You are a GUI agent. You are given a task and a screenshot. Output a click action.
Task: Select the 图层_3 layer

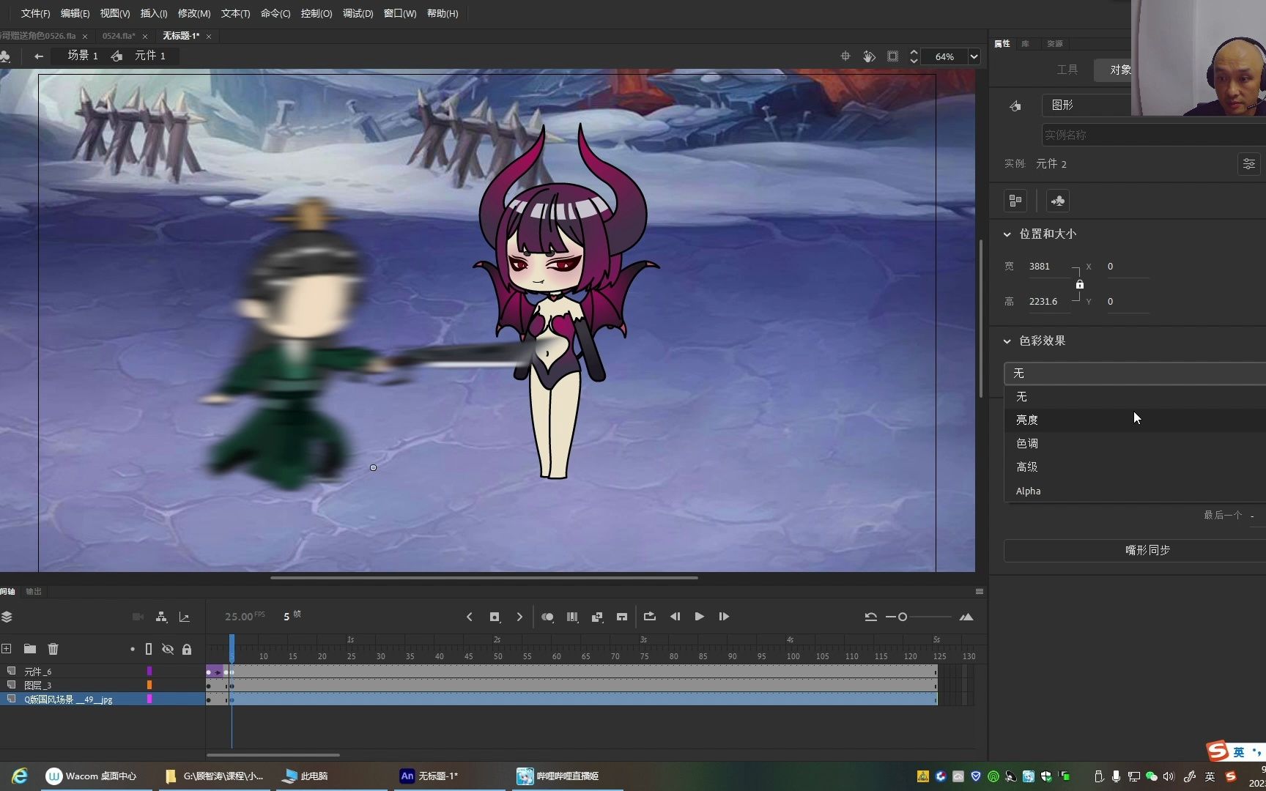pos(38,686)
